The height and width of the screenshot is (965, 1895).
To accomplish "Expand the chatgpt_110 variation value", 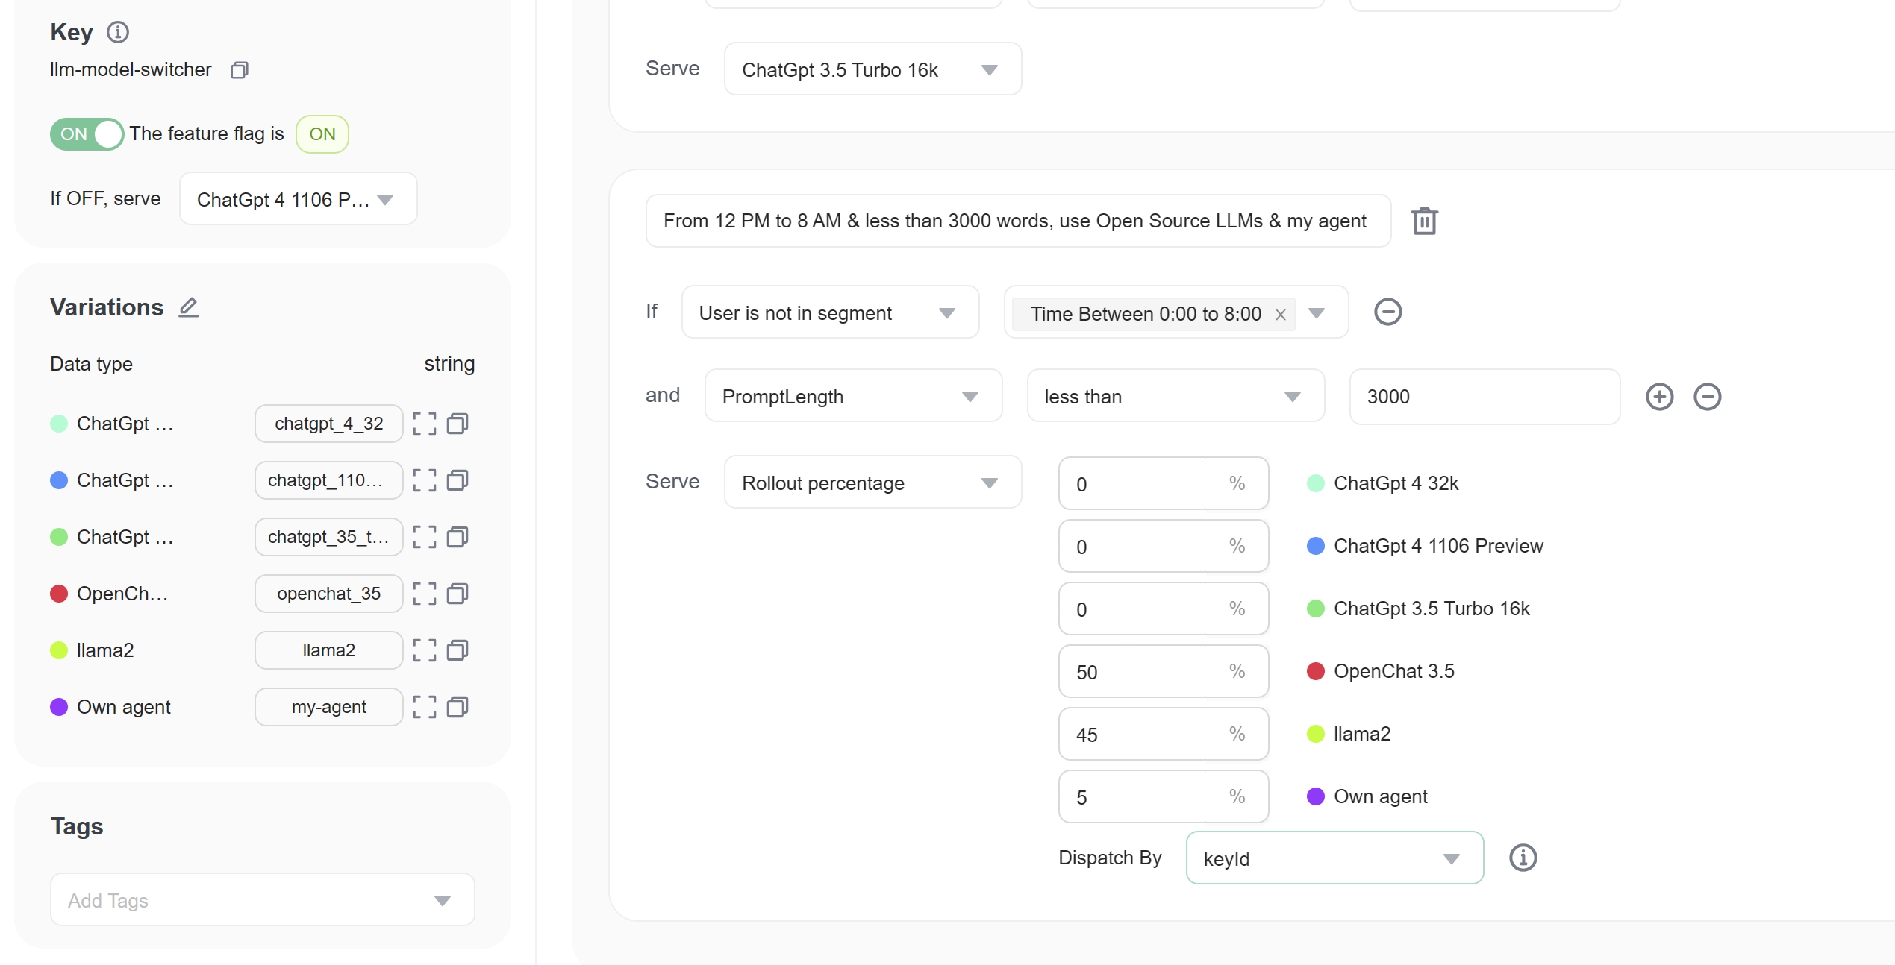I will coord(425,480).
